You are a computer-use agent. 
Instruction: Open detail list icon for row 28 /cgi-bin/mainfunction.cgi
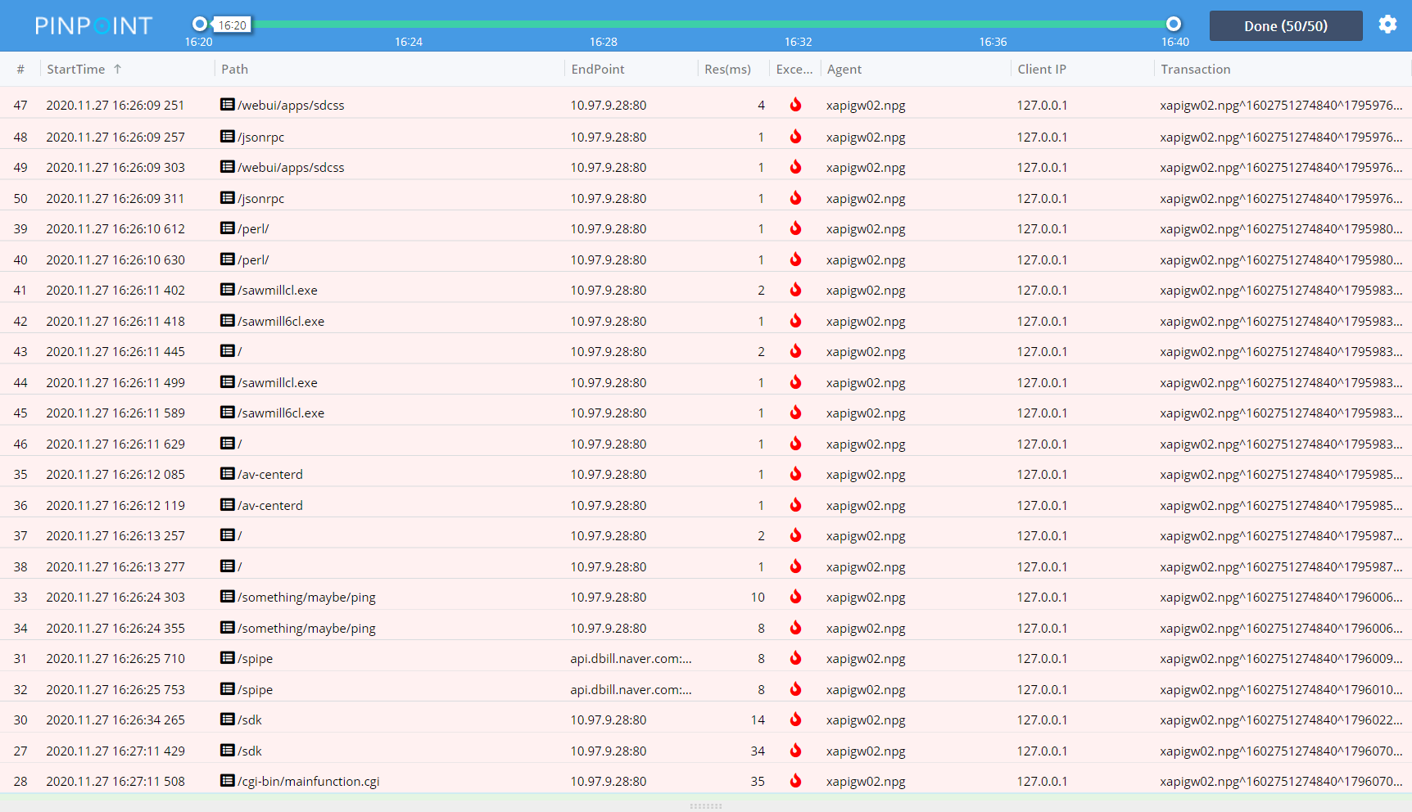228,781
